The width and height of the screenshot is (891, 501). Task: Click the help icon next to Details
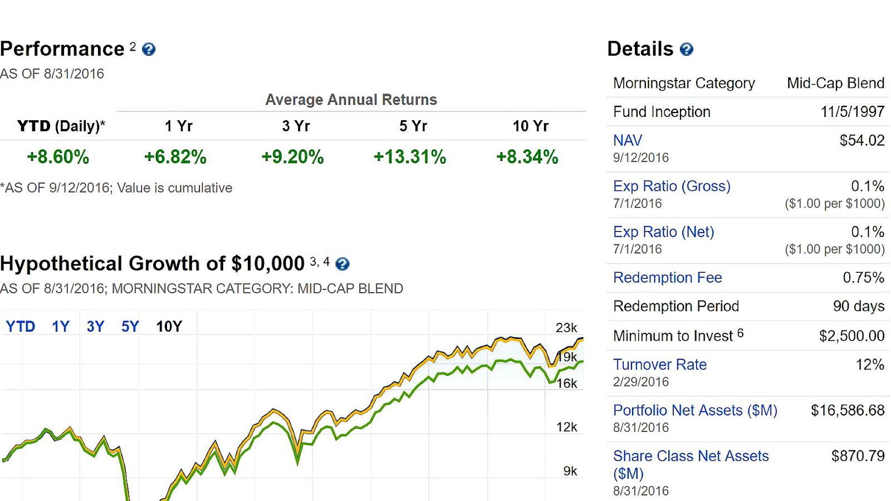[x=687, y=50]
